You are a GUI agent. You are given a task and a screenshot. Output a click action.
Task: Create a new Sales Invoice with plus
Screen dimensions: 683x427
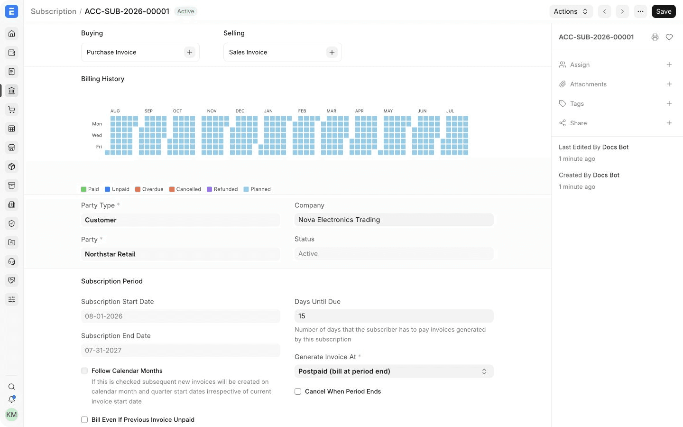click(332, 52)
